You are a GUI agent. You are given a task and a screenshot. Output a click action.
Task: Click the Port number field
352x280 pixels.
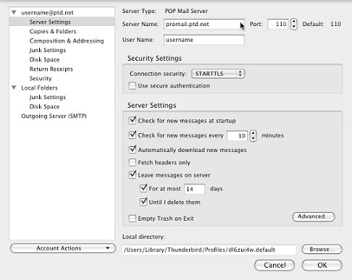277,24
